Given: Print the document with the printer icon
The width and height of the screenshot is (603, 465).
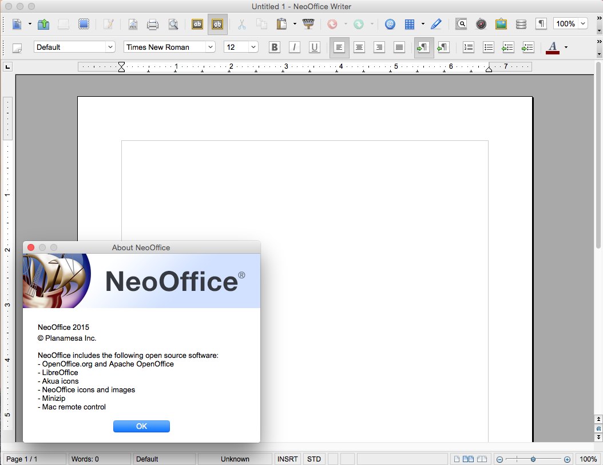Looking at the screenshot, I should pos(153,24).
